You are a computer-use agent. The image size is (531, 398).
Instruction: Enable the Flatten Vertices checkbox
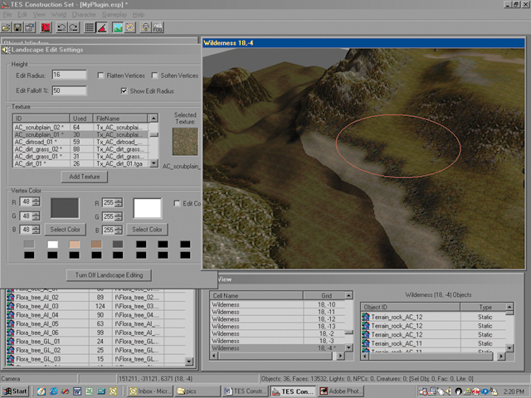tap(100, 75)
